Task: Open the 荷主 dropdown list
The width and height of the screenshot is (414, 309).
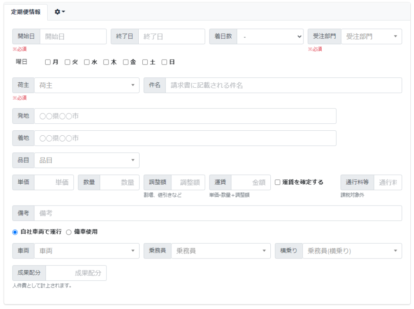Action: click(x=87, y=85)
